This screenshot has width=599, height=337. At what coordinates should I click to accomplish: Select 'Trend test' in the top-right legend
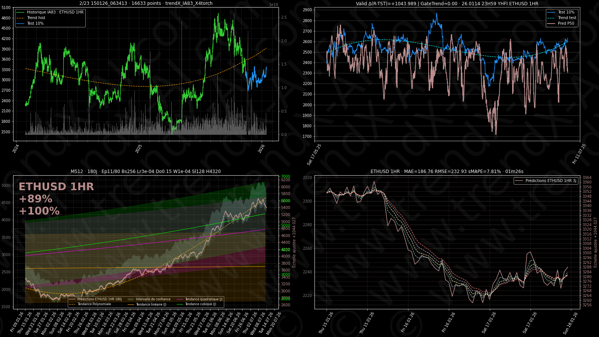(567, 18)
